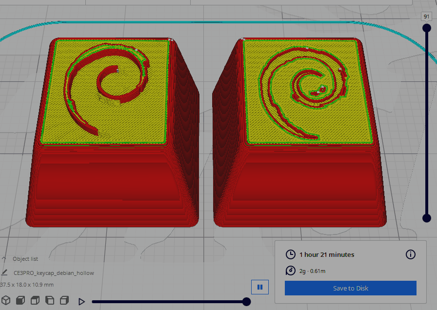
Task: Click the Save to Disk button
Action: [x=350, y=288]
